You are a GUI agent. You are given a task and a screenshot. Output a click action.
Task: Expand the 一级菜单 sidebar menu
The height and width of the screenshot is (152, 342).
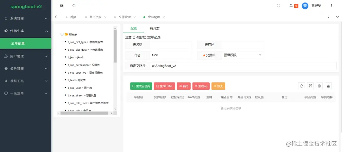coord(26,93)
